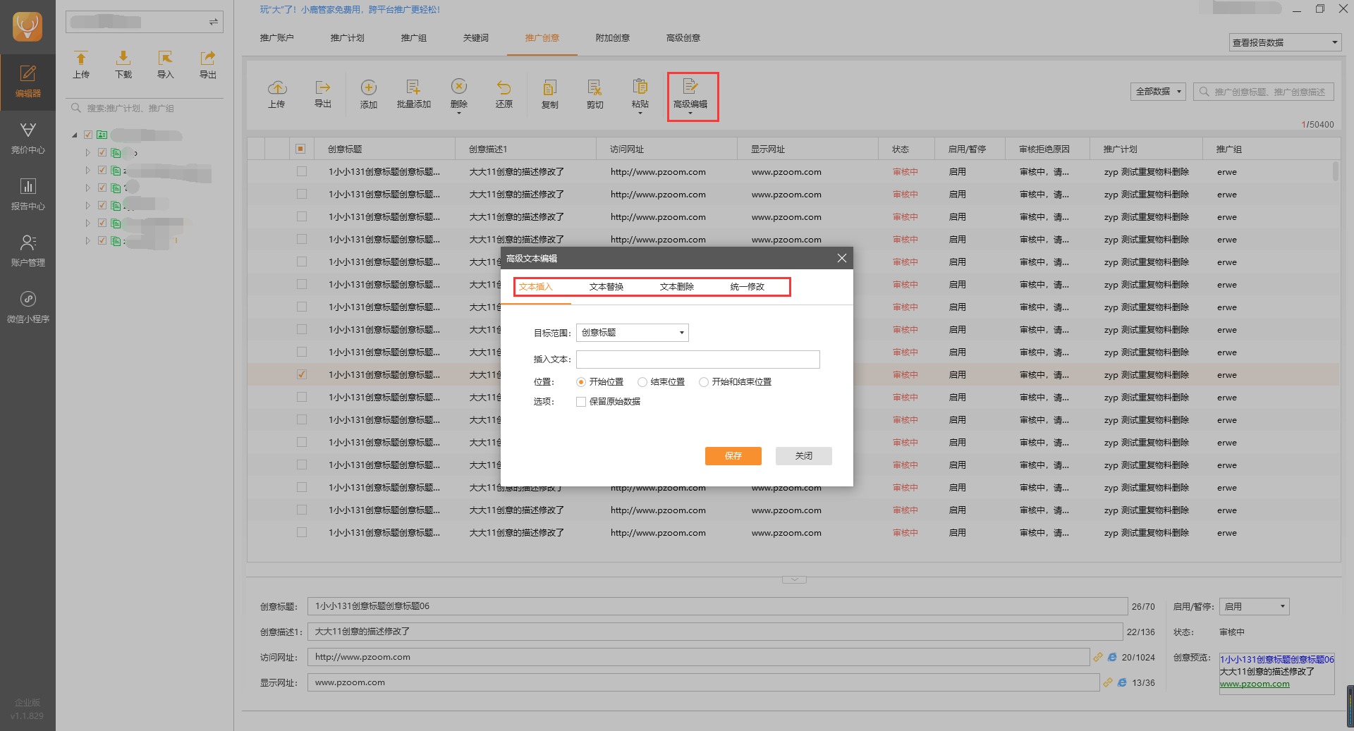Open 账户管理 account management

28,251
